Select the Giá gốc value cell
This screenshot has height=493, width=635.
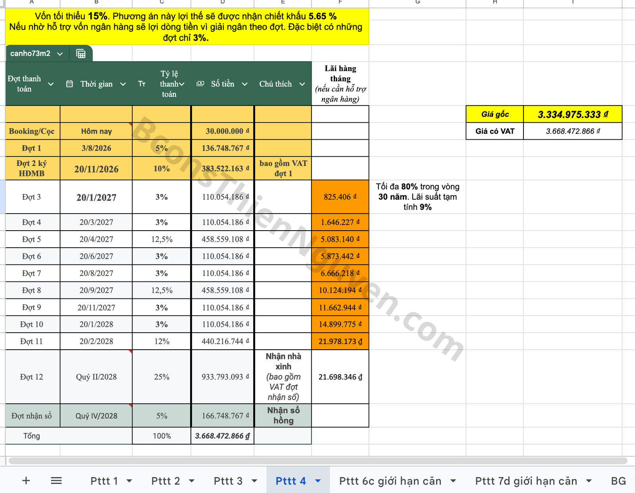pos(573,114)
